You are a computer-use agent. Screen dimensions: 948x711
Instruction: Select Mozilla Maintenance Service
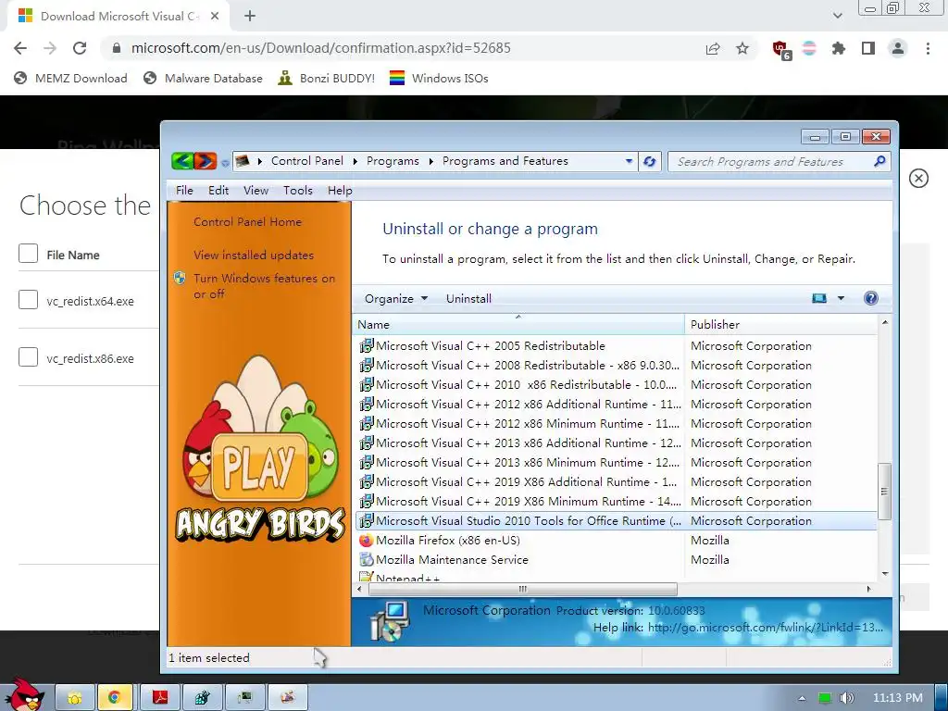coord(616,559)
